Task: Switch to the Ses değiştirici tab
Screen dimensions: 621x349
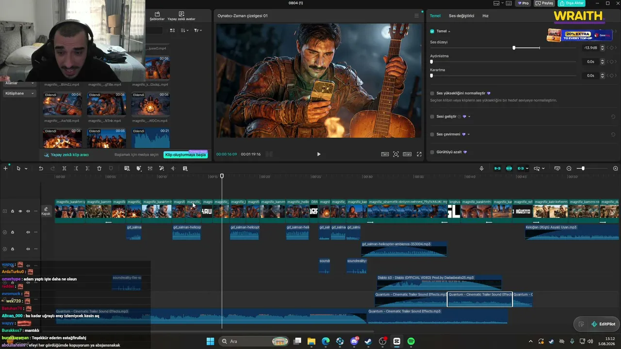Action: [461, 16]
